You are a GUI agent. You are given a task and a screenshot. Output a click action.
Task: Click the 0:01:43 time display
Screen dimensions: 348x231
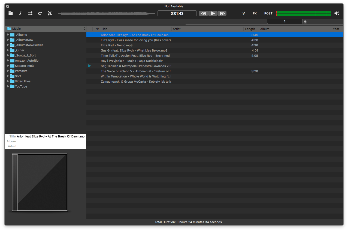click(177, 13)
